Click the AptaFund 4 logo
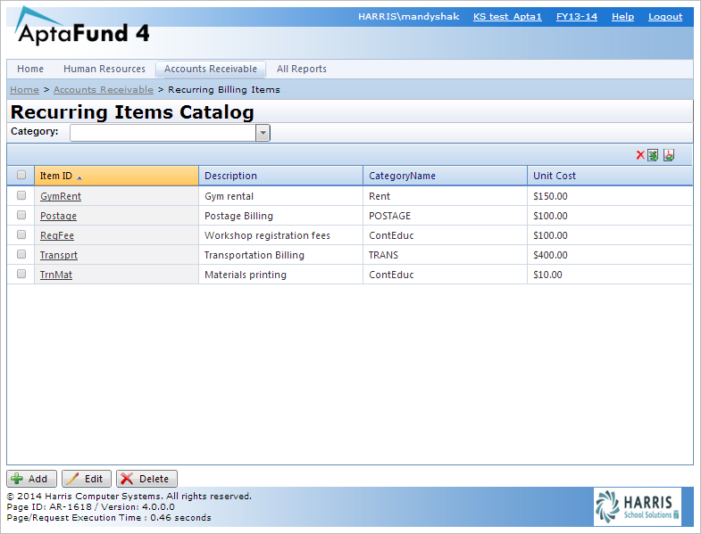Viewport: 701px width, 534px height. (x=82, y=27)
